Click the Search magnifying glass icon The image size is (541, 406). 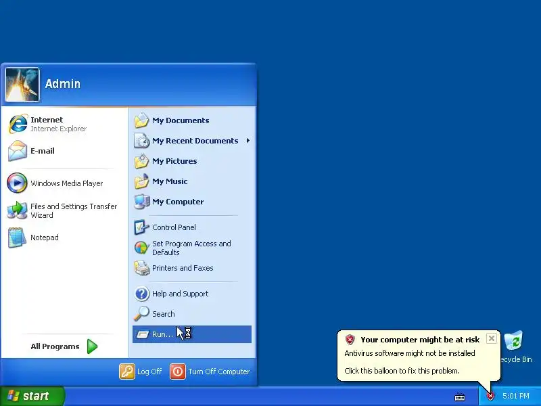pyautogui.click(x=141, y=313)
